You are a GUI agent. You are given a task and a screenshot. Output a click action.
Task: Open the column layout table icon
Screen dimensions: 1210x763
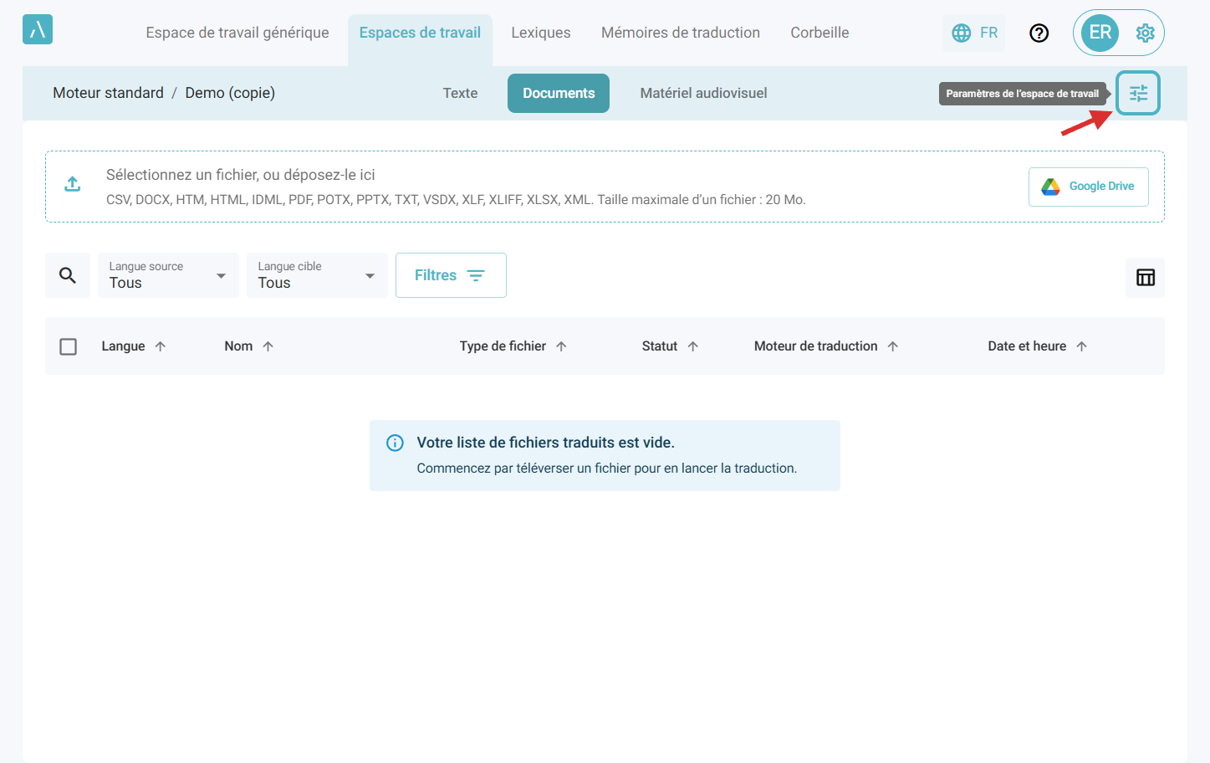click(x=1145, y=278)
